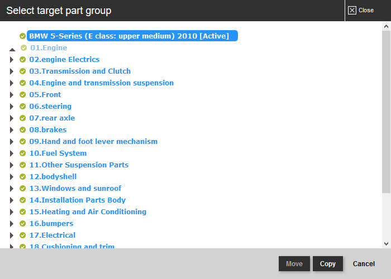The image size is (391, 279).
Task: Select 03.Transmission and Clutch part group
Action: pyautogui.click(x=80, y=71)
